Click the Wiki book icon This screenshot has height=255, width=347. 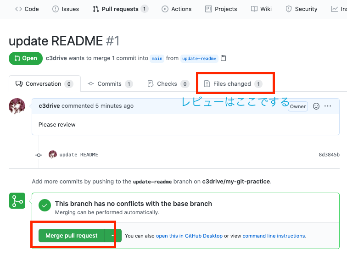point(254,9)
